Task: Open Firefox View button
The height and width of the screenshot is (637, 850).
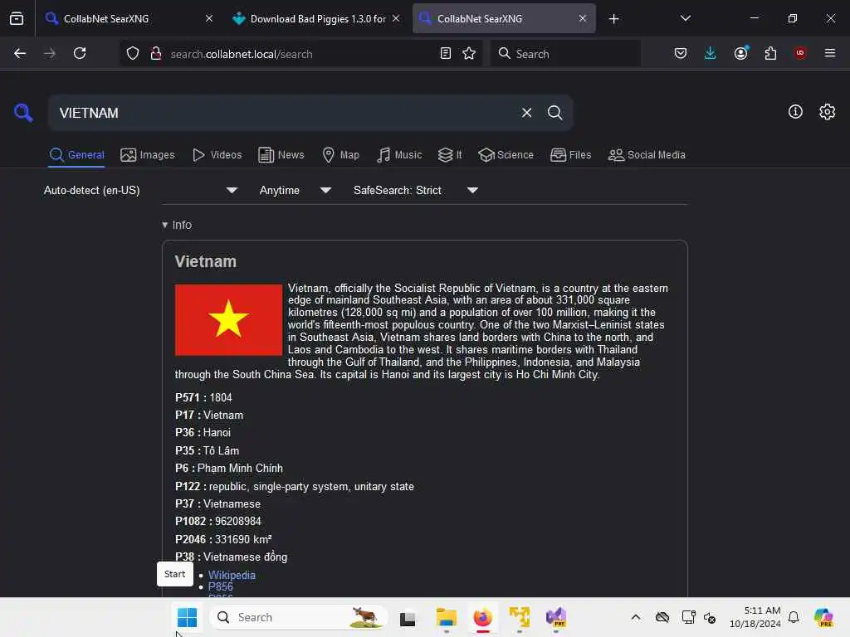Action: click(17, 18)
